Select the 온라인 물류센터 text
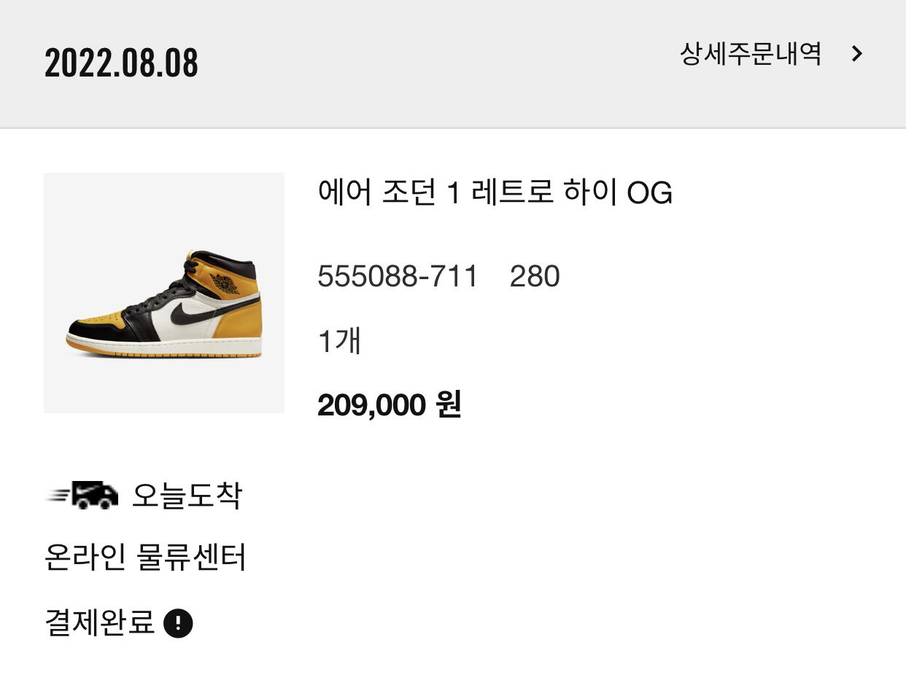This screenshot has width=906, height=688. tap(145, 558)
